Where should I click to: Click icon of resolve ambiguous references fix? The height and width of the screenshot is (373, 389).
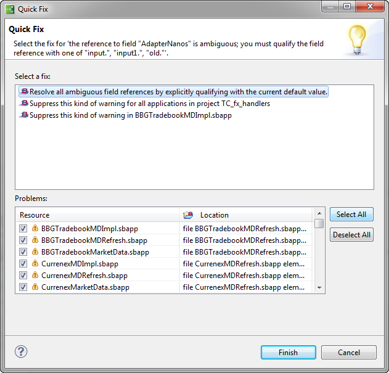coord(25,92)
